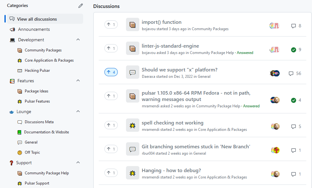Open the Announcements category
The height and width of the screenshot is (188, 312).
34,29
